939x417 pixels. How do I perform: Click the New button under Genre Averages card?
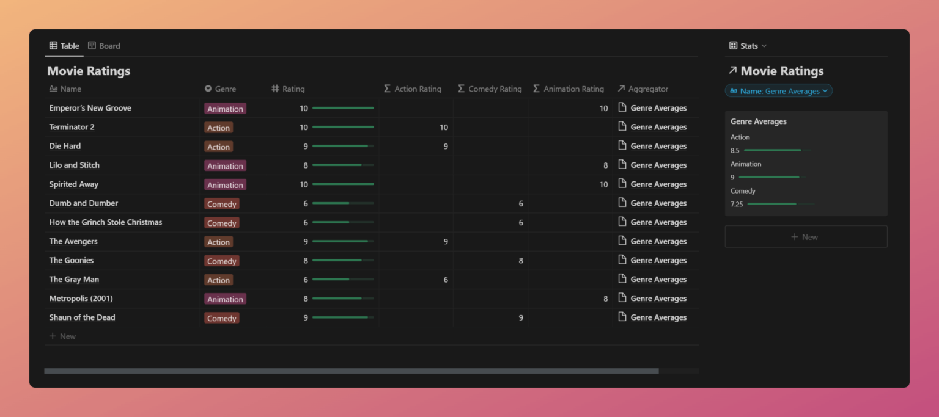[805, 237]
